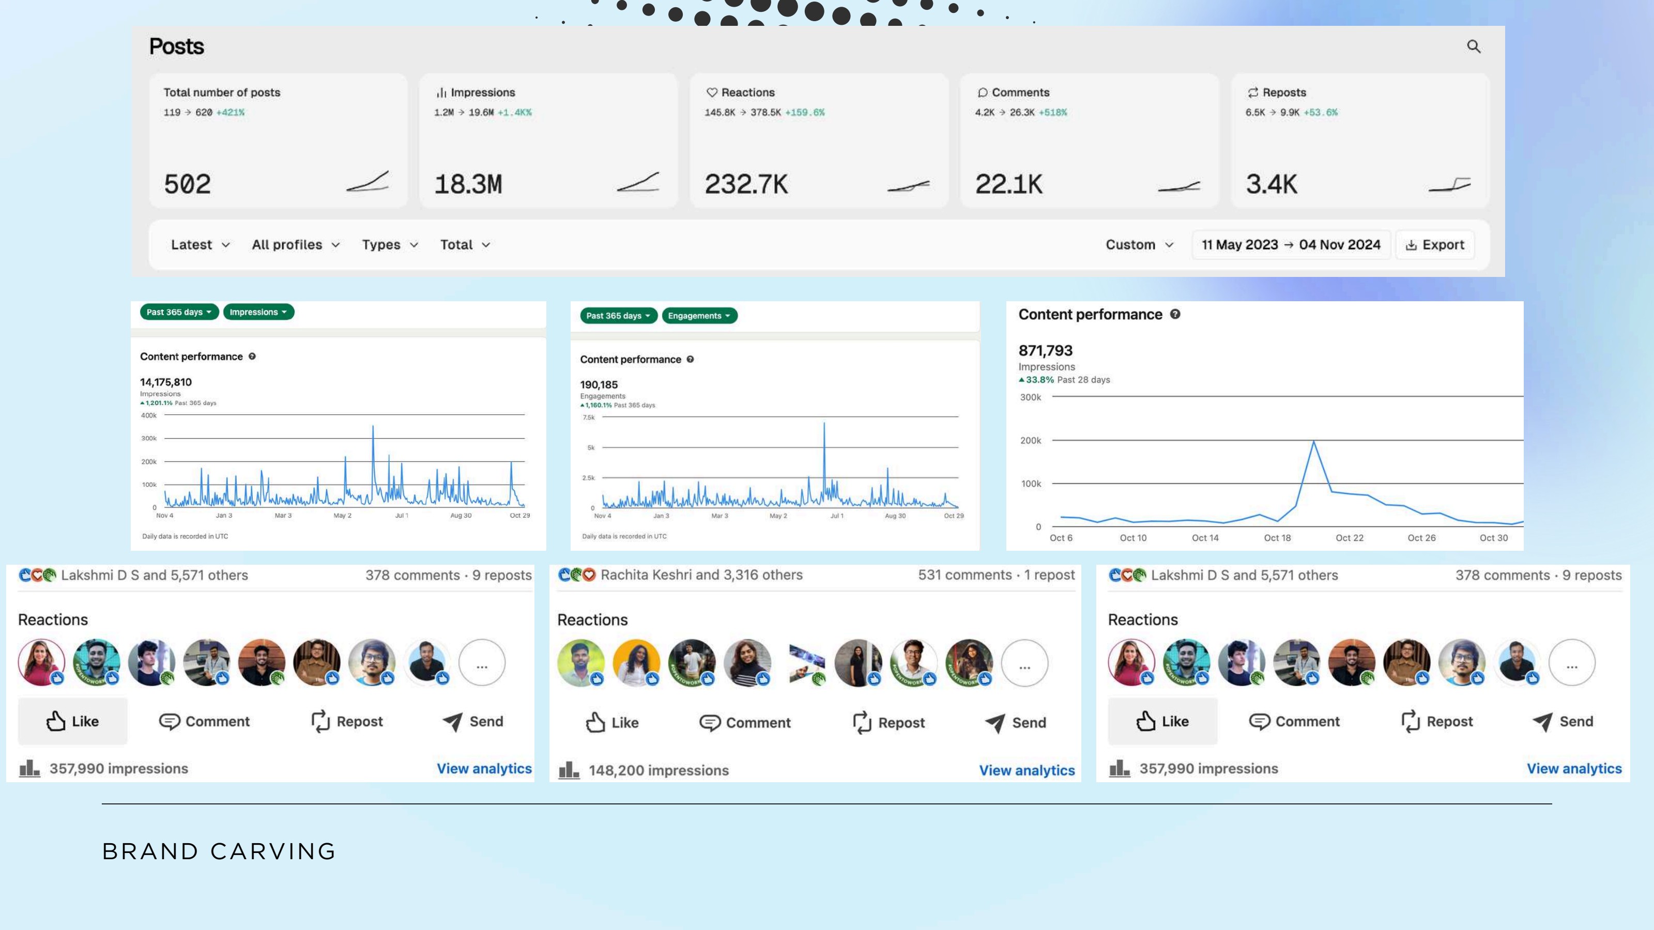1654x930 pixels.
Task: Open the Latest sort dropdown
Action: point(201,244)
